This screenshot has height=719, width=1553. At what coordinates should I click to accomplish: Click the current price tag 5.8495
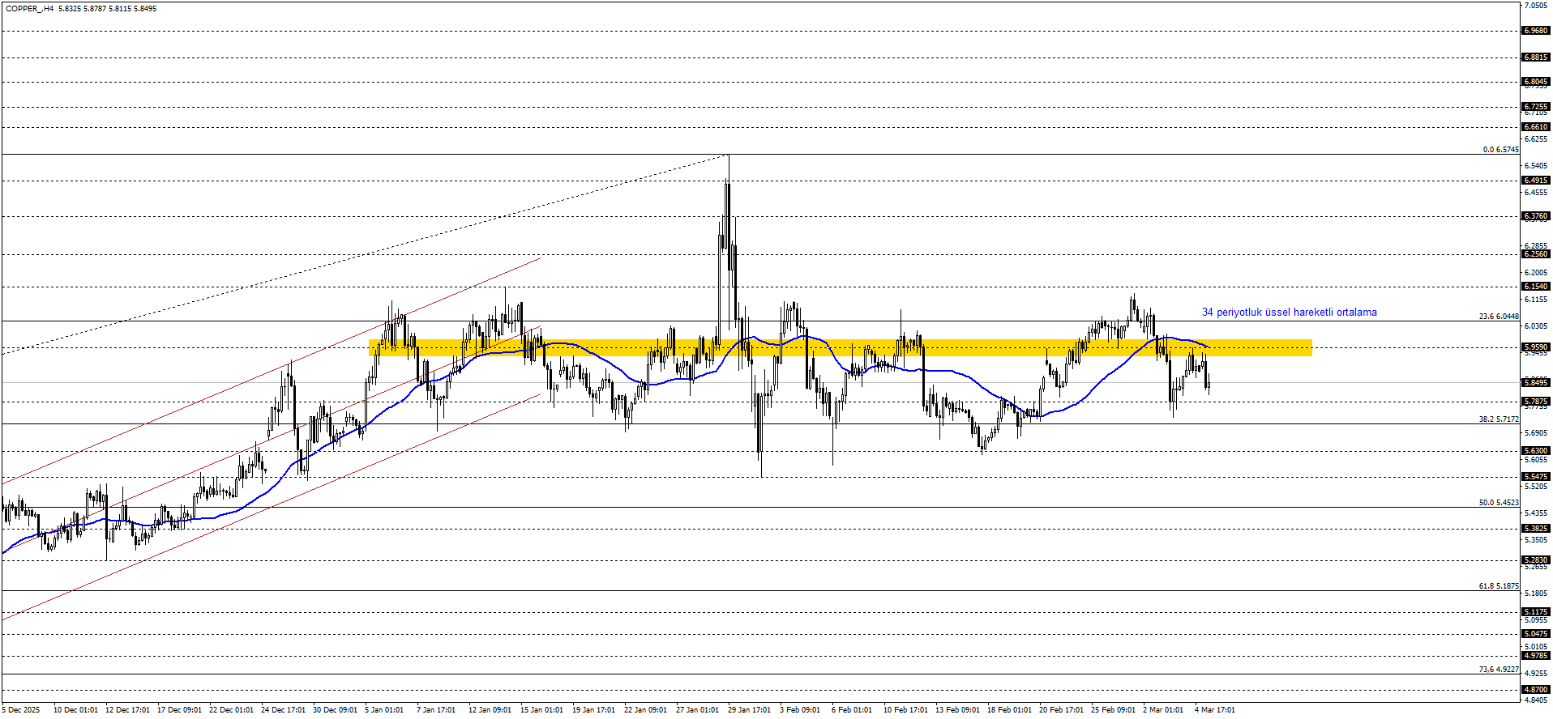click(1535, 382)
